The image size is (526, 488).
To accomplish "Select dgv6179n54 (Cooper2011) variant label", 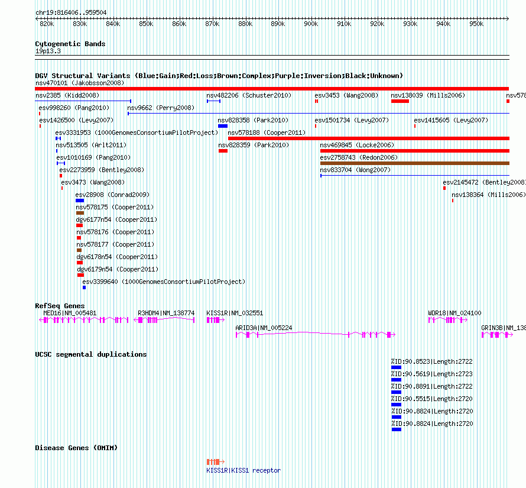I will [x=118, y=269].
